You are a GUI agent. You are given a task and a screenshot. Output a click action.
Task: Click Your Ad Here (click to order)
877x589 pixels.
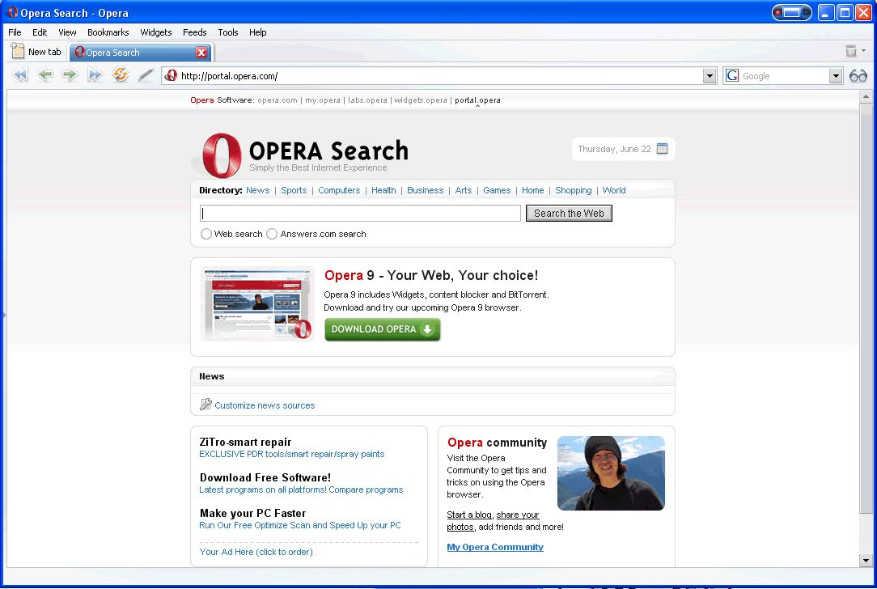[x=256, y=552]
